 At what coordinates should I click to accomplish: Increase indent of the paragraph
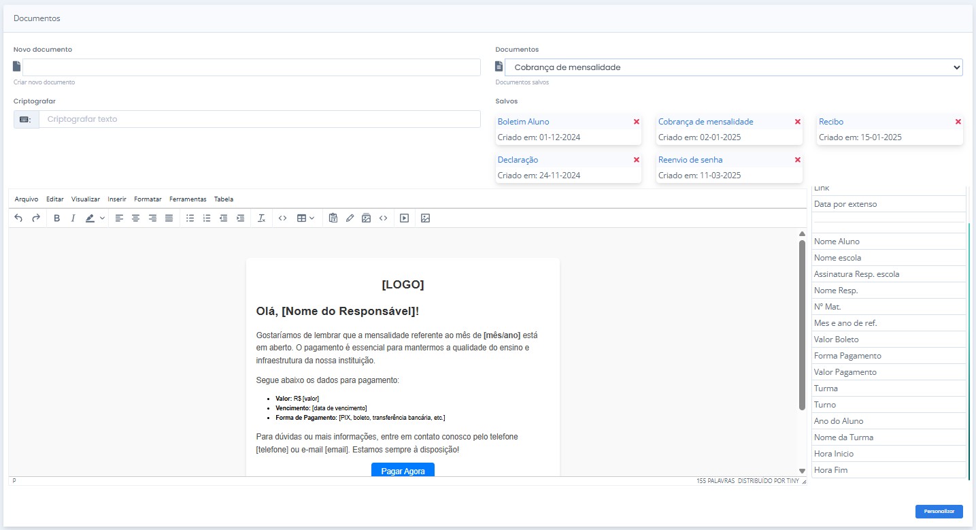click(240, 218)
